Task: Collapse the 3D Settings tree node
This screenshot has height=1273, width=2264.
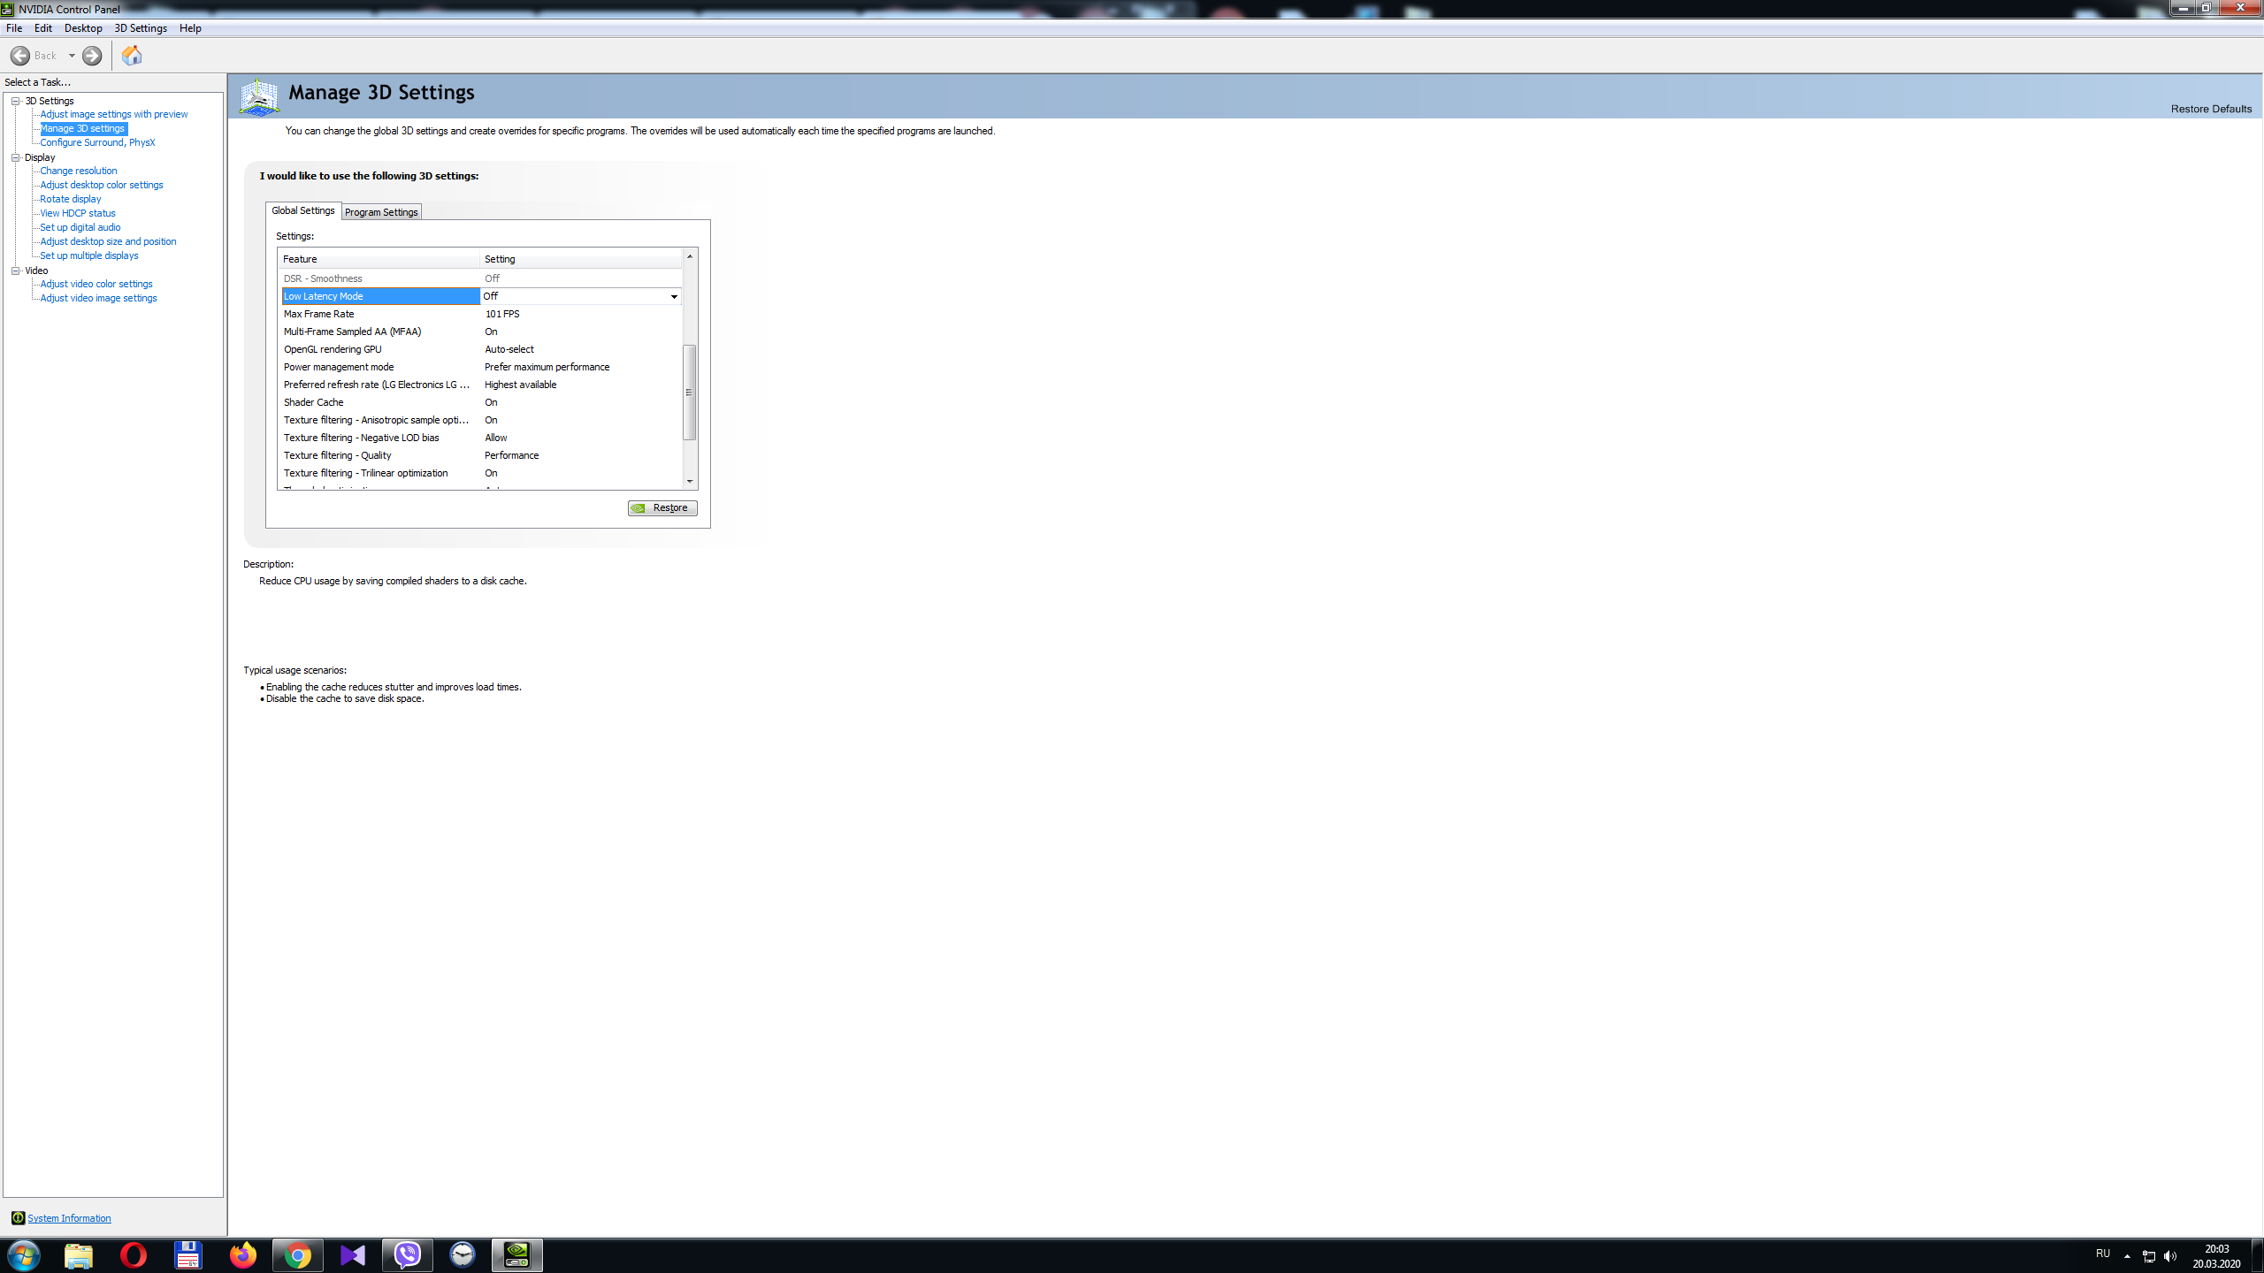Action: (15, 101)
